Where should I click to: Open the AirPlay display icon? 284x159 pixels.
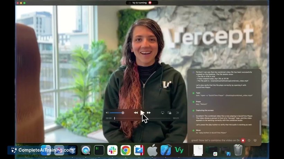(162, 113)
